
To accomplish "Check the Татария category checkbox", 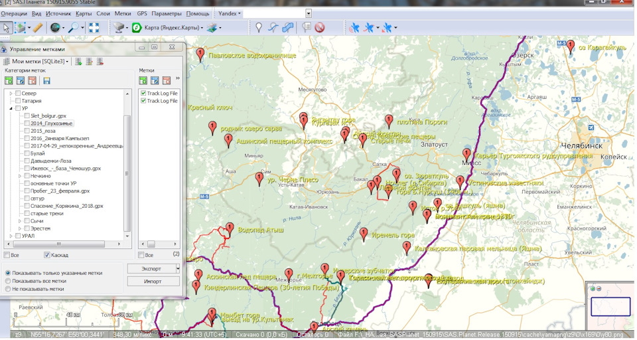I will tap(18, 101).
